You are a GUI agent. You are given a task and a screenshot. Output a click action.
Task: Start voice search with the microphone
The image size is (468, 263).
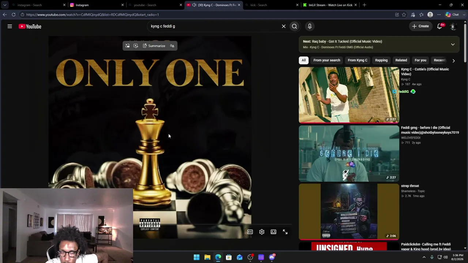[x=310, y=26]
